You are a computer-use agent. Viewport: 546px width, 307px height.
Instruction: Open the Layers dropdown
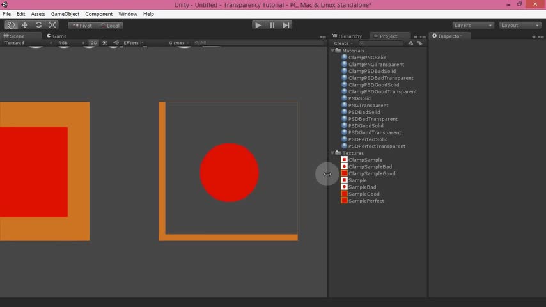tap(473, 25)
